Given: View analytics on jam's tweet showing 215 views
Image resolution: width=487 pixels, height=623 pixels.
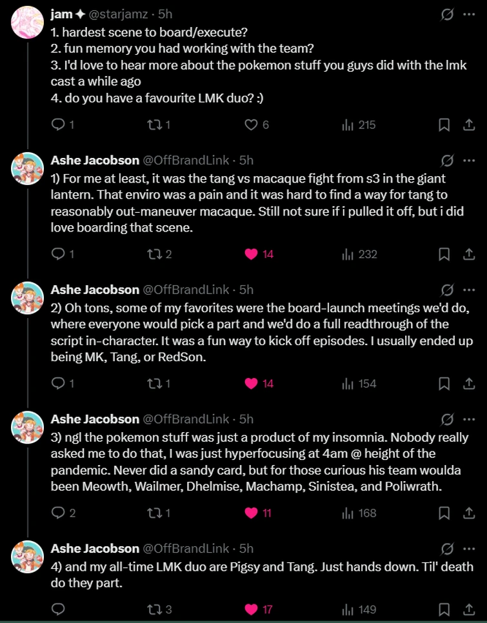Looking at the screenshot, I should (348, 124).
